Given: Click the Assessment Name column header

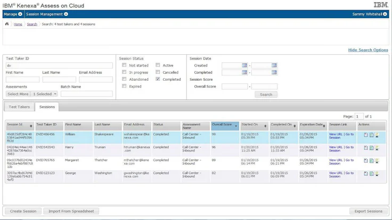Looking at the screenshot, I should tap(195, 126).
